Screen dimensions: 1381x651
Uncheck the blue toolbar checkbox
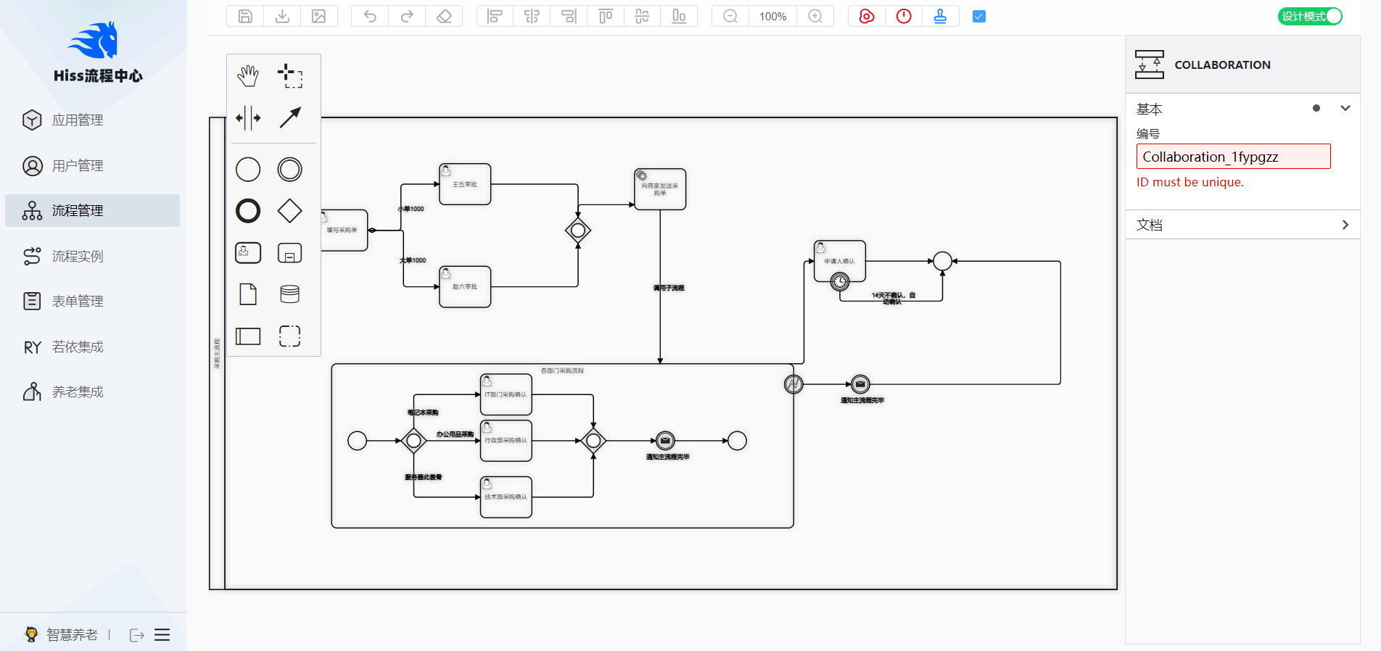point(978,16)
